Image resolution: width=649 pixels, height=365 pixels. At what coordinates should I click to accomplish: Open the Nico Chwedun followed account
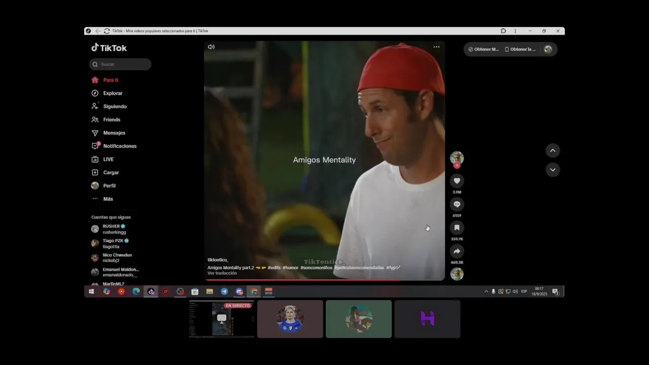coord(112,258)
